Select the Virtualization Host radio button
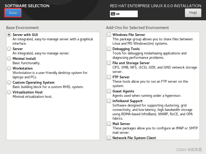 coord(9,92)
